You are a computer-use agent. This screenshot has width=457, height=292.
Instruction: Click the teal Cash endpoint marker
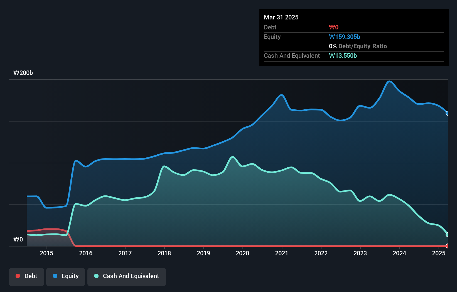[448, 235]
